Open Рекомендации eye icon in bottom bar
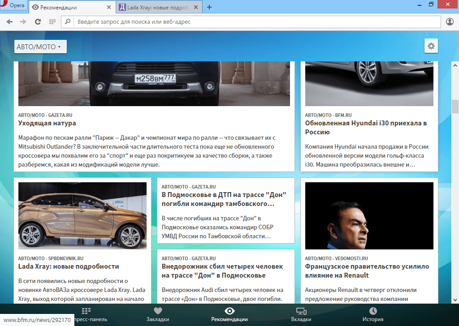The width and height of the screenshot is (459, 326). click(229, 311)
